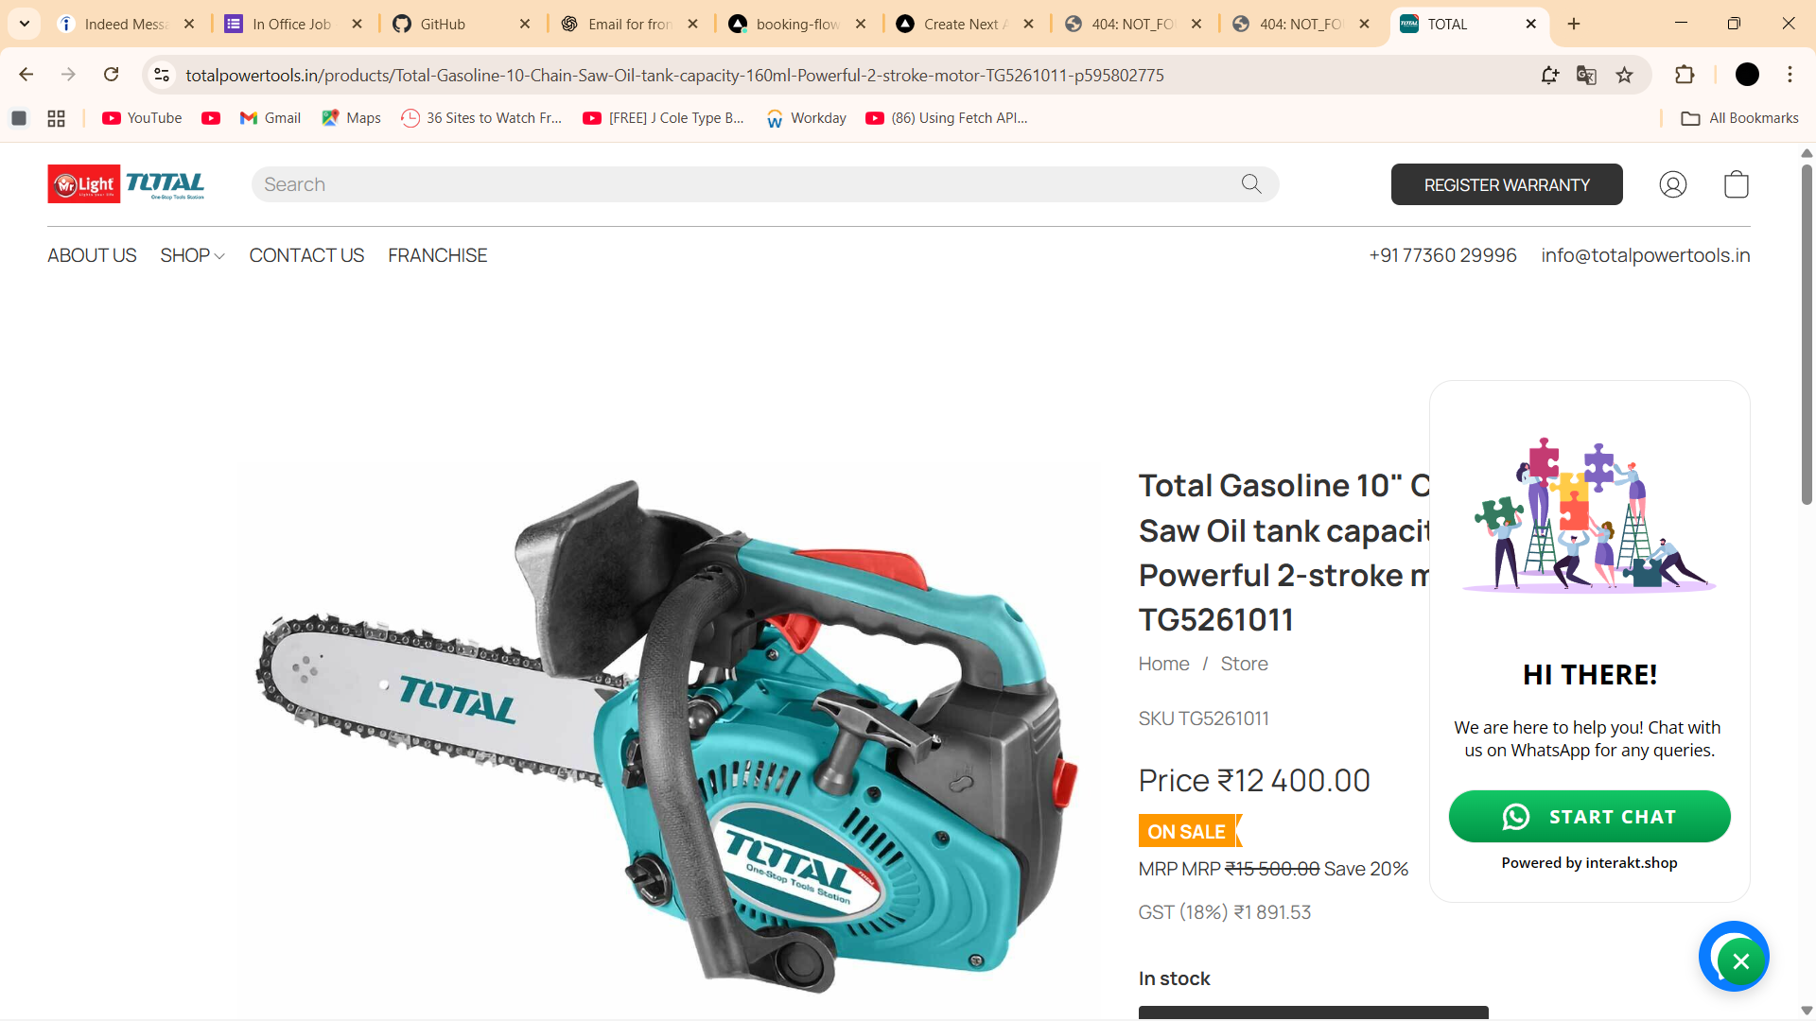Close the Indeed Messages tab
This screenshot has height=1021, width=1816.
[189, 24]
